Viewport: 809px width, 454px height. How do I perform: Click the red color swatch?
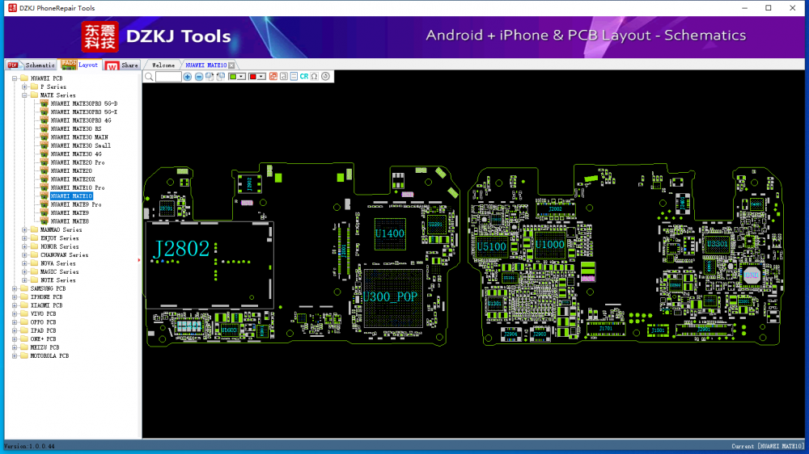[x=252, y=77]
